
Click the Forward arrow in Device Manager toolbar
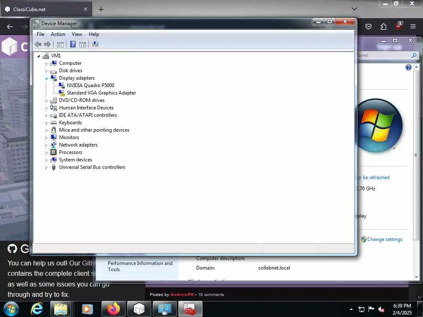coord(48,44)
